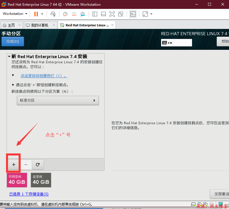The image size is (229, 209).
Task: Open stretch display options dropdown arrow
Action: coord(151,14)
